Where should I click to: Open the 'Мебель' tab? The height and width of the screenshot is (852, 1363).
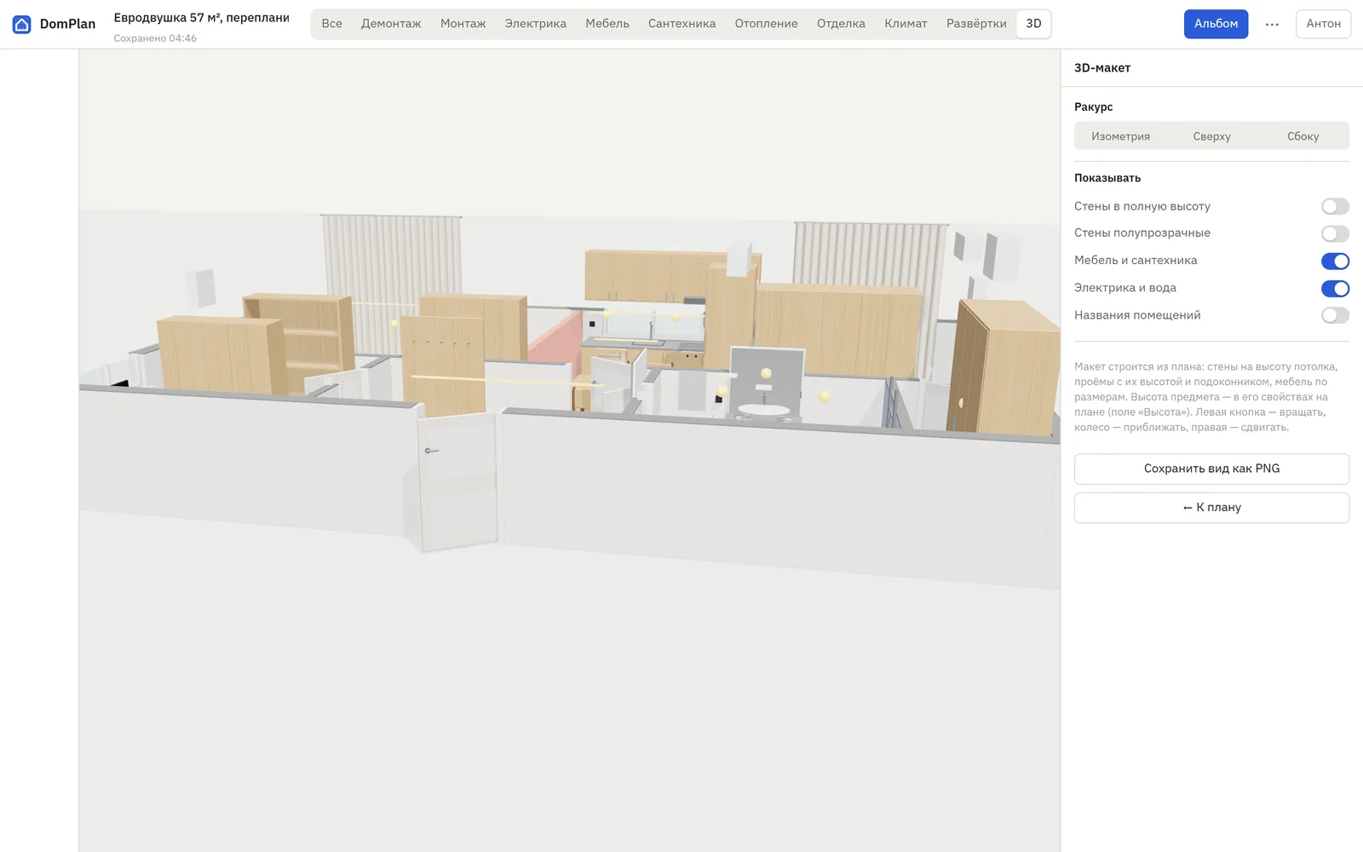pos(607,24)
